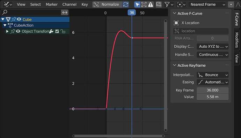Select the arrow cursor selection tool icon

point(137,5)
